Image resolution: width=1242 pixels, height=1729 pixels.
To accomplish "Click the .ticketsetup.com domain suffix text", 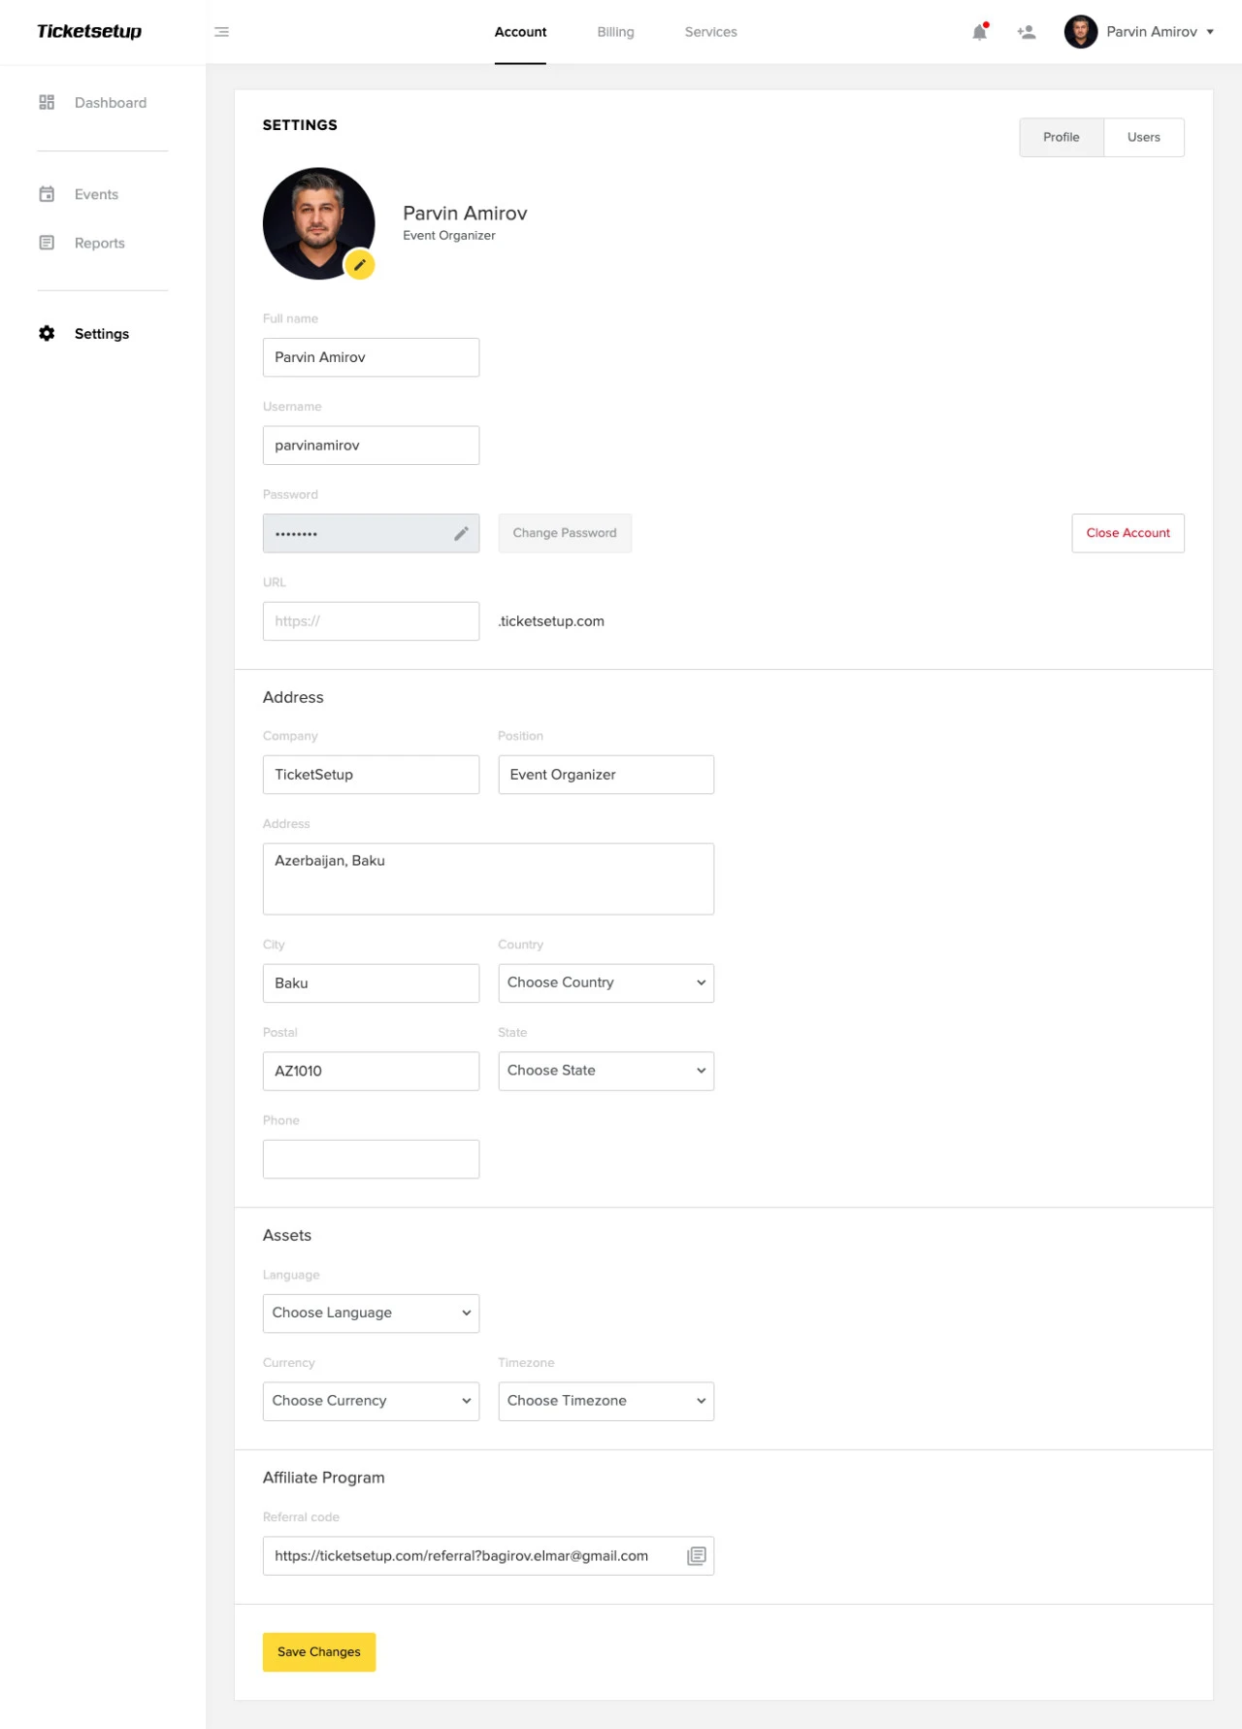I will click(x=551, y=621).
